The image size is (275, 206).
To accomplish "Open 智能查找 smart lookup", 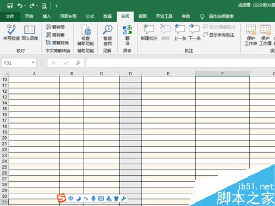I will [x=107, y=35].
